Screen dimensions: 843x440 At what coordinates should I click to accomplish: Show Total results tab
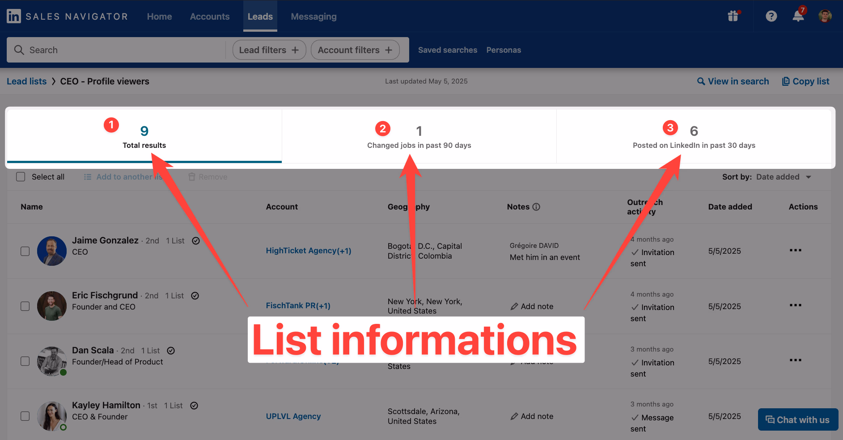coord(144,136)
